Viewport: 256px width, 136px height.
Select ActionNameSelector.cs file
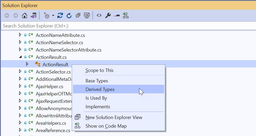coord(59,43)
